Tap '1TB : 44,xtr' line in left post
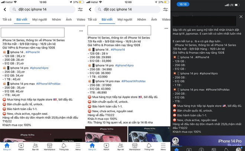Viewport: 245px width, 151px height. [11, 95]
